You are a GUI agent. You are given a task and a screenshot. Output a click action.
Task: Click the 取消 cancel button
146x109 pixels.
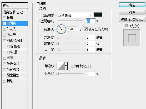(x=132, y=12)
